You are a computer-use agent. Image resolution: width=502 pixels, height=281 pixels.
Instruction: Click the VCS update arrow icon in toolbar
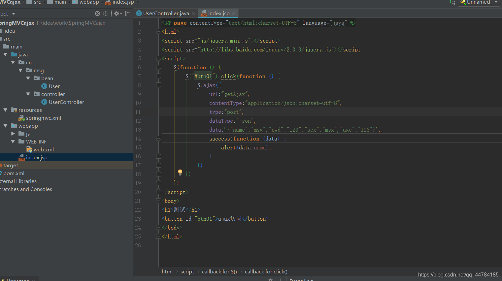(x=452, y=2)
